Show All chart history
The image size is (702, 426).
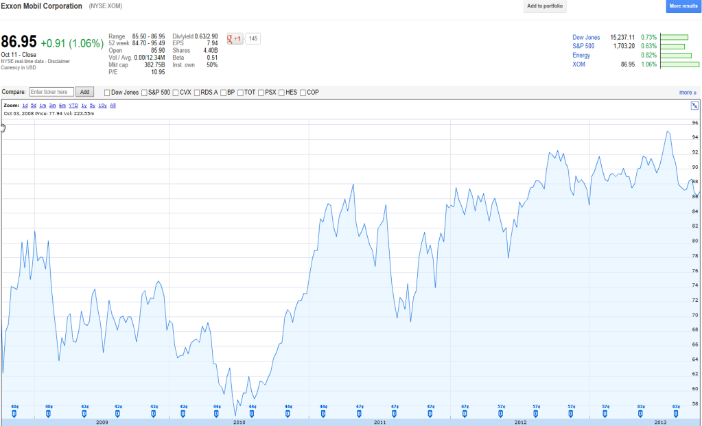[x=113, y=106]
